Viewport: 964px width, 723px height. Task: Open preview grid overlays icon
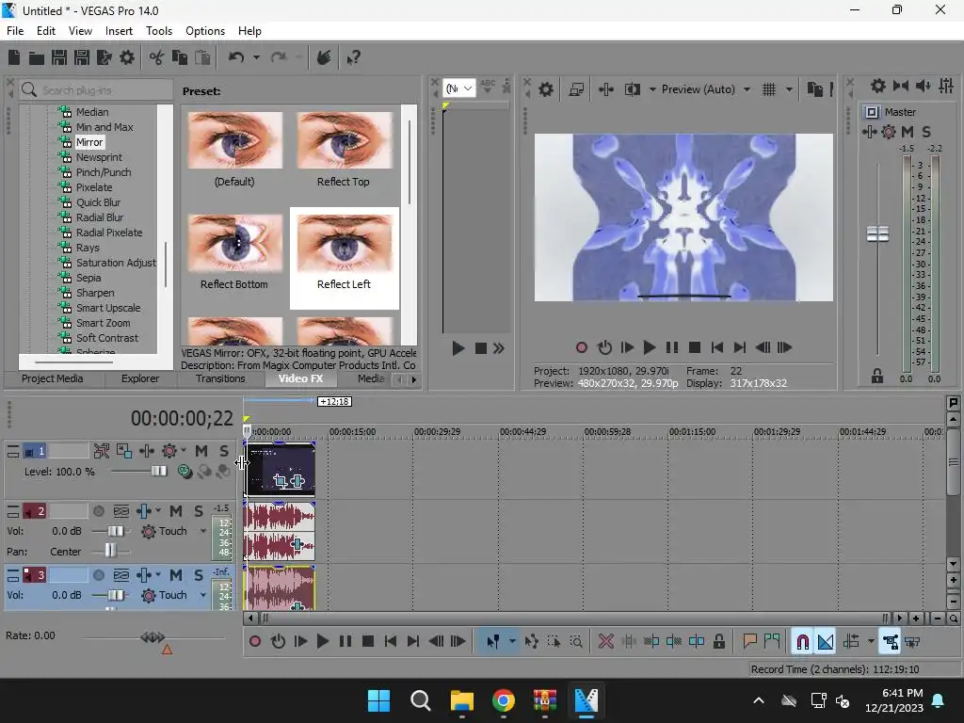click(x=769, y=89)
